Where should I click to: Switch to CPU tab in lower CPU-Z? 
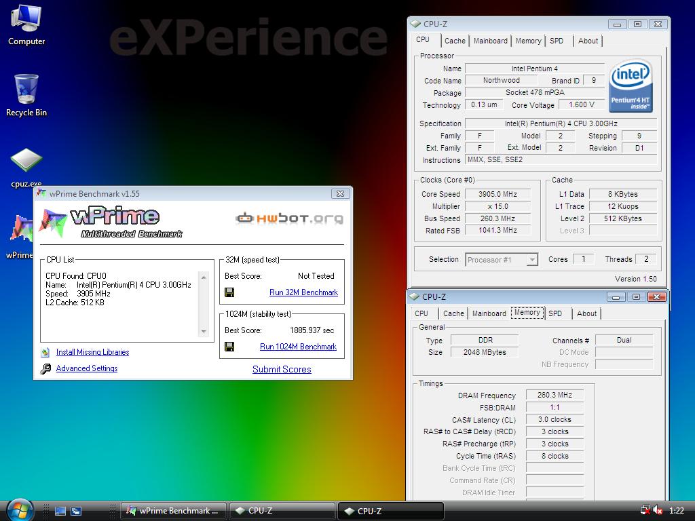pyautogui.click(x=421, y=313)
